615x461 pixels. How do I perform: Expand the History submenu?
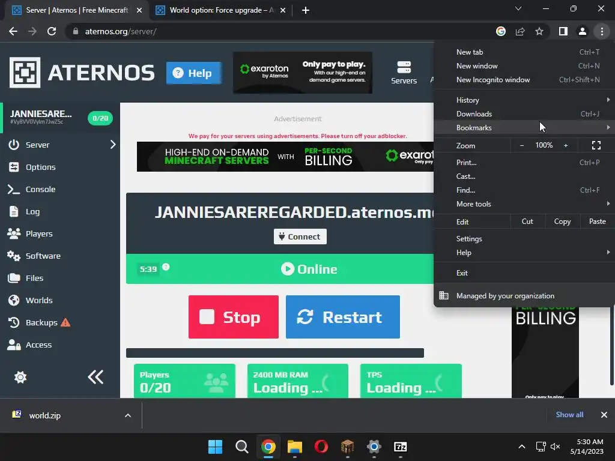[x=524, y=100]
